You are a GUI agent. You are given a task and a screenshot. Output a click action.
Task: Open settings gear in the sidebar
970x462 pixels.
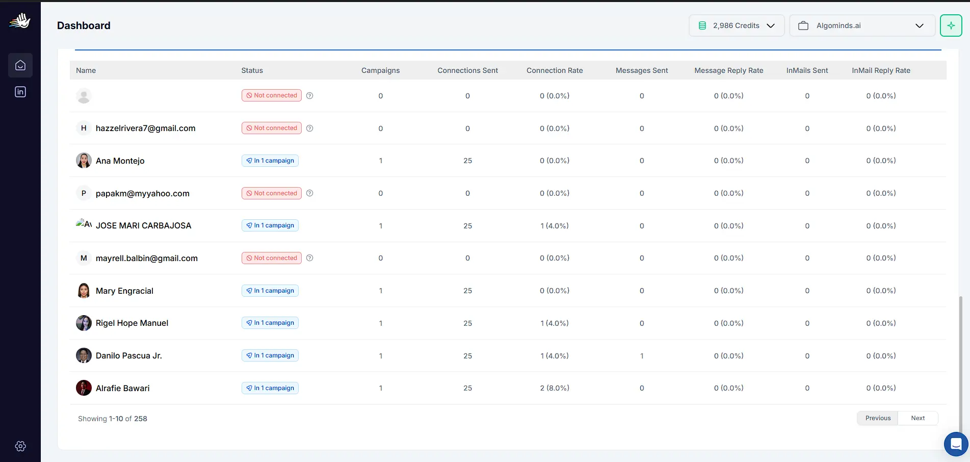(20, 446)
